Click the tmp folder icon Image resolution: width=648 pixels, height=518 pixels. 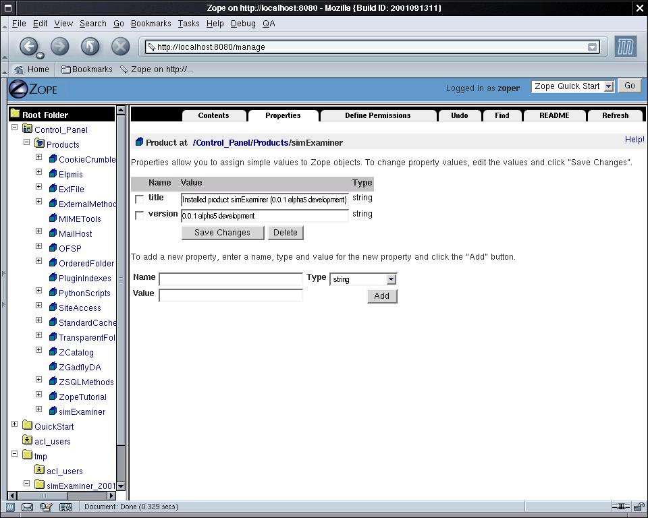(x=27, y=455)
